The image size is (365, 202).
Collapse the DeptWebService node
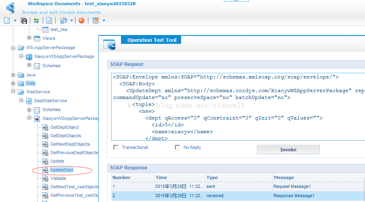click(x=21, y=100)
